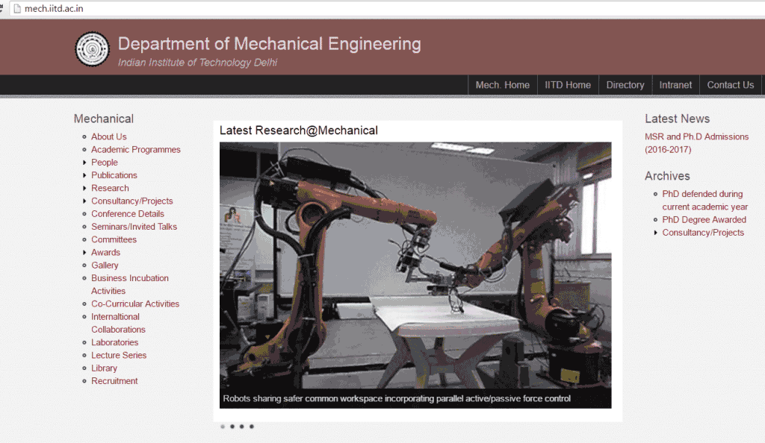
Task: Open PhD defended during current academic year
Action: [x=705, y=200]
